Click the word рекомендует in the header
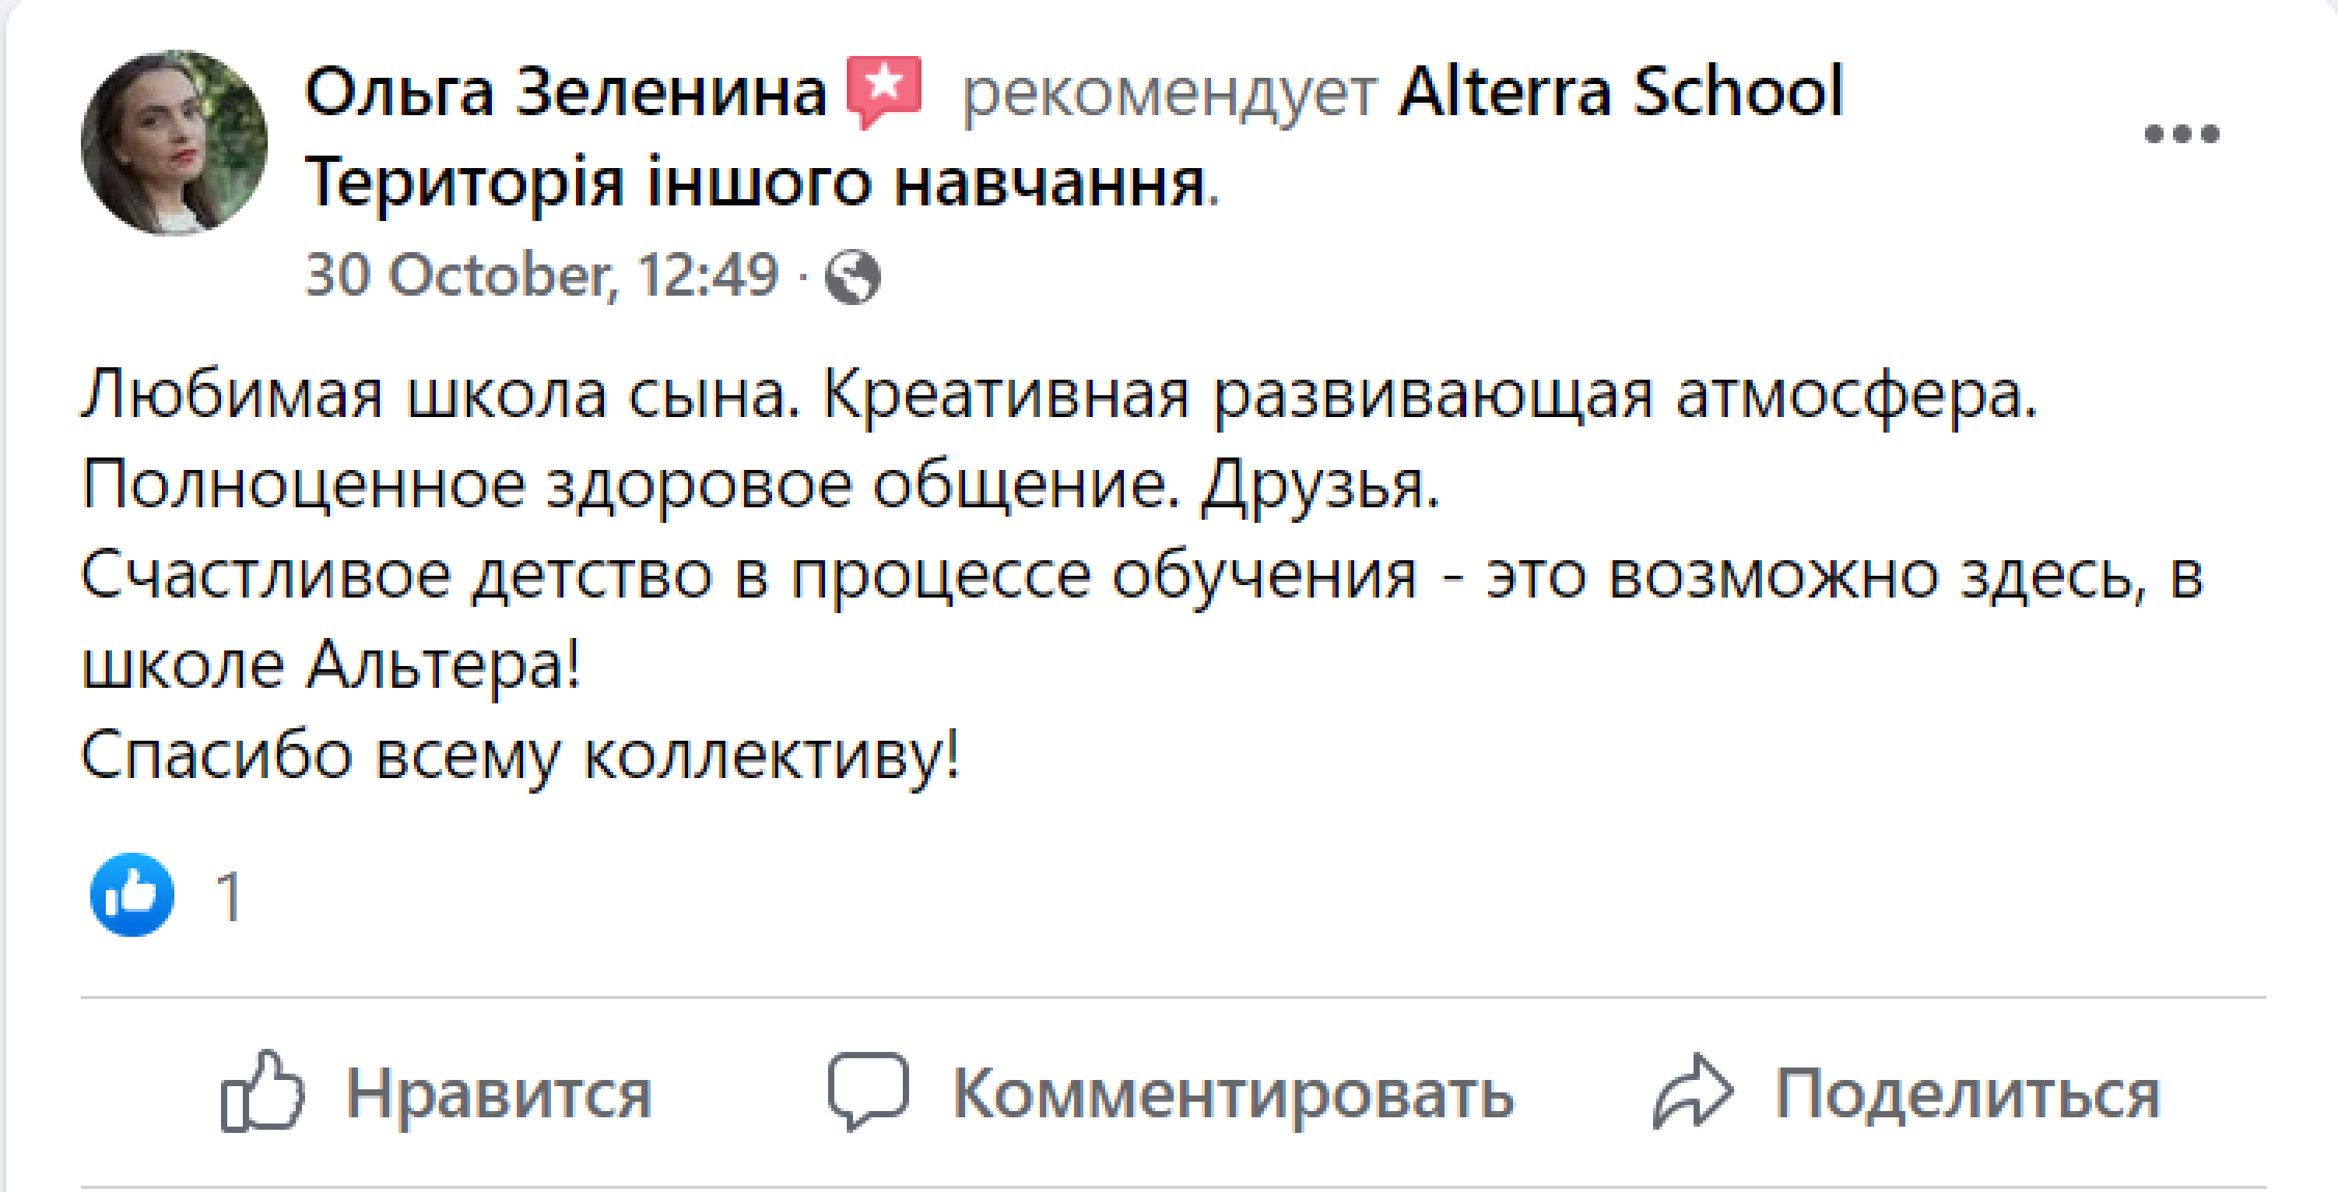The image size is (2338, 1192). click(1167, 91)
